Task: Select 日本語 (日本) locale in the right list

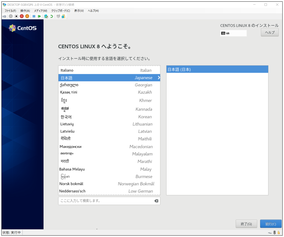Action: [217, 69]
